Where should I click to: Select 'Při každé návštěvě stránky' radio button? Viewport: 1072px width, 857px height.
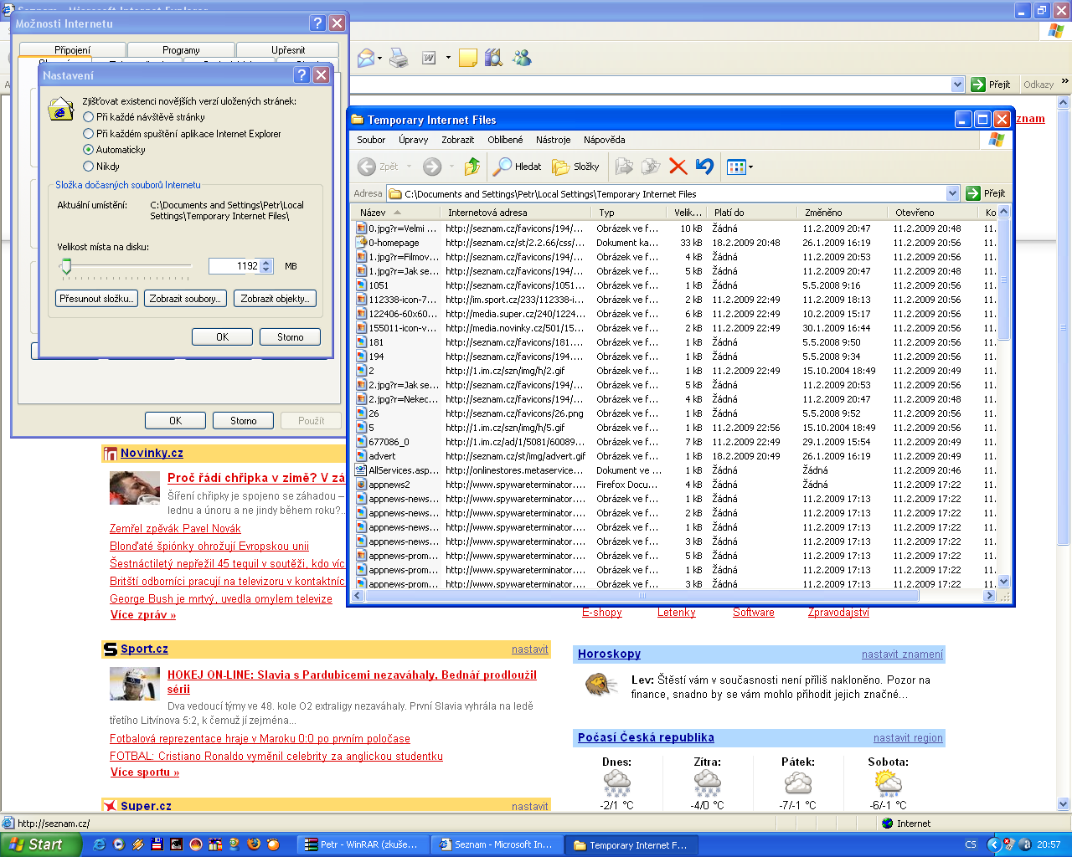pyautogui.click(x=89, y=117)
